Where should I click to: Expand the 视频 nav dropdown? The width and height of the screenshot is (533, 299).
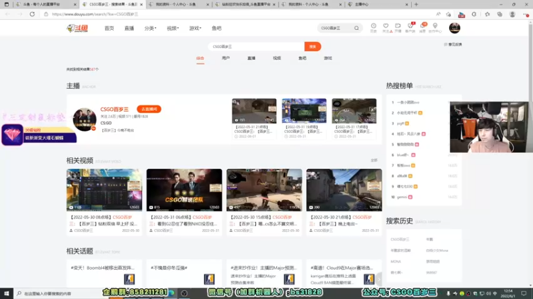tap(173, 28)
